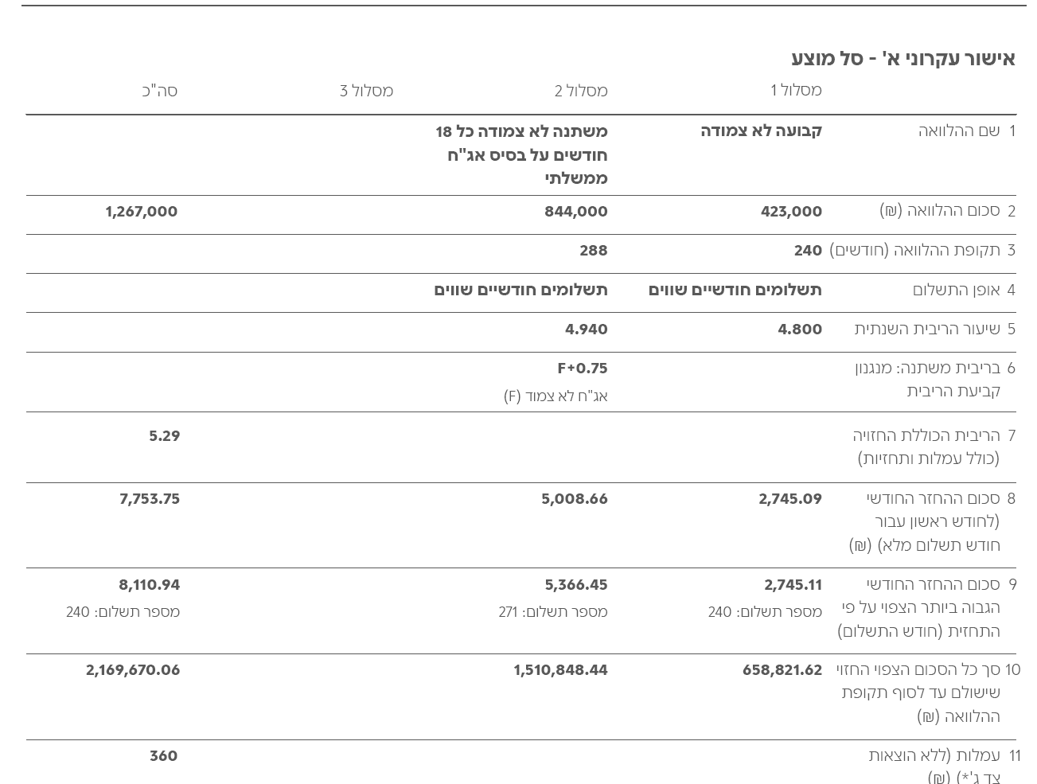
Task: Click the 8,110.94 highest monthly repayment
Action: (x=150, y=585)
